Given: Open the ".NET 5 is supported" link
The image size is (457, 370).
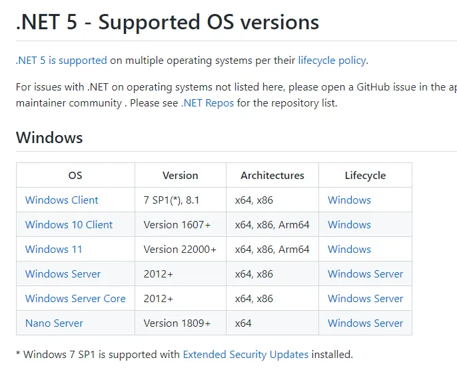Looking at the screenshot, I should coord(61,61).
